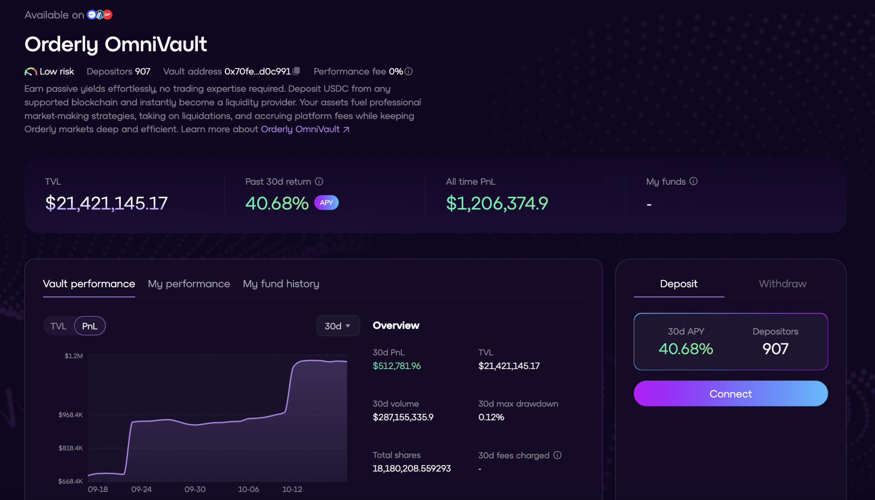The height and width of the screenshot is (500, 875).
Task: Click the Performance fee info icon
Action: 409,71
